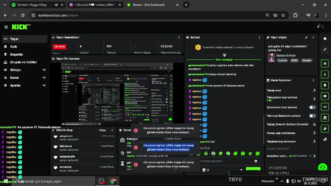Click Batukoos in activity feed

click(66, 146)
